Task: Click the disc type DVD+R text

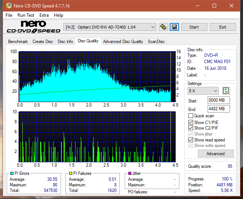Action: pos(211,55)
